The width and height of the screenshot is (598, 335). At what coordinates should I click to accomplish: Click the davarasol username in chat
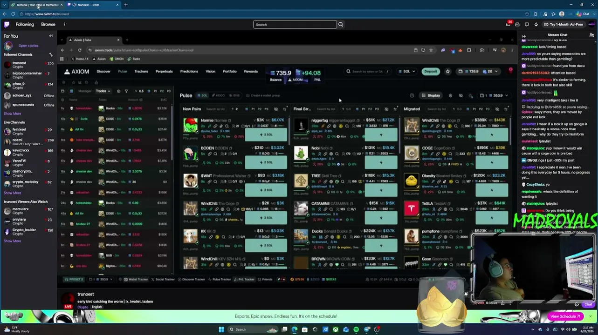pyautogui.click(x=529, y=47)
